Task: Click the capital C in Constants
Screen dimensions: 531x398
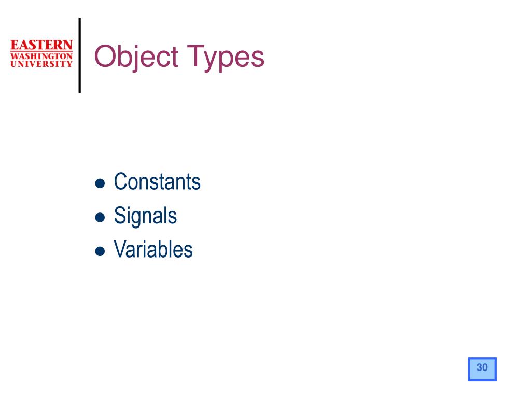Action: coord(120,182)
